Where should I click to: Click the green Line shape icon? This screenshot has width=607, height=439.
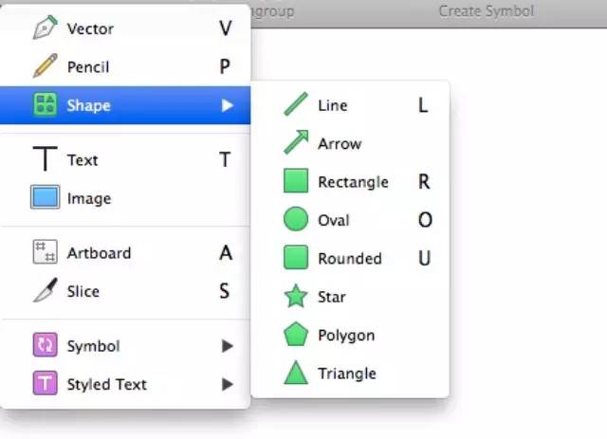coord(296,105)
